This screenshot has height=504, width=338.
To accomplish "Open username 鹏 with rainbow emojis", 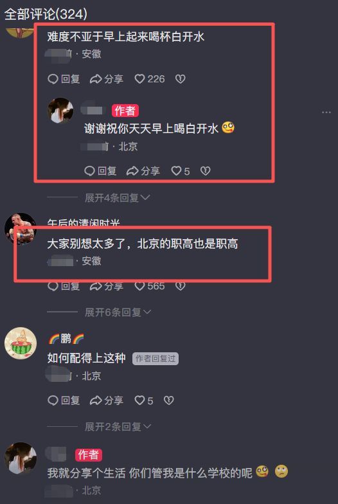I will [66, 339].
